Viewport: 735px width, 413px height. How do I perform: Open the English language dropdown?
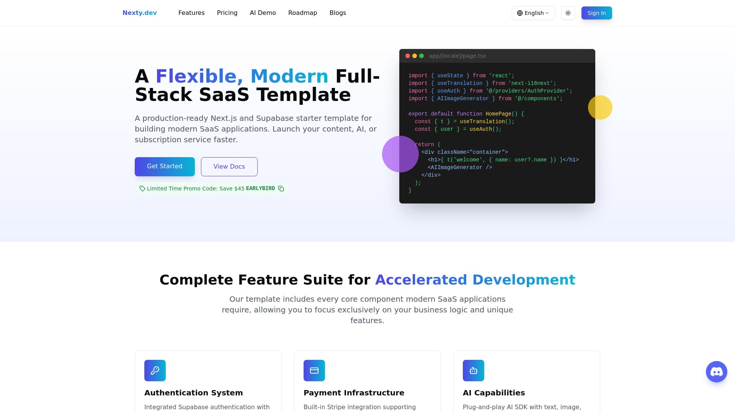pyautogui.click(x=533, y=13)
